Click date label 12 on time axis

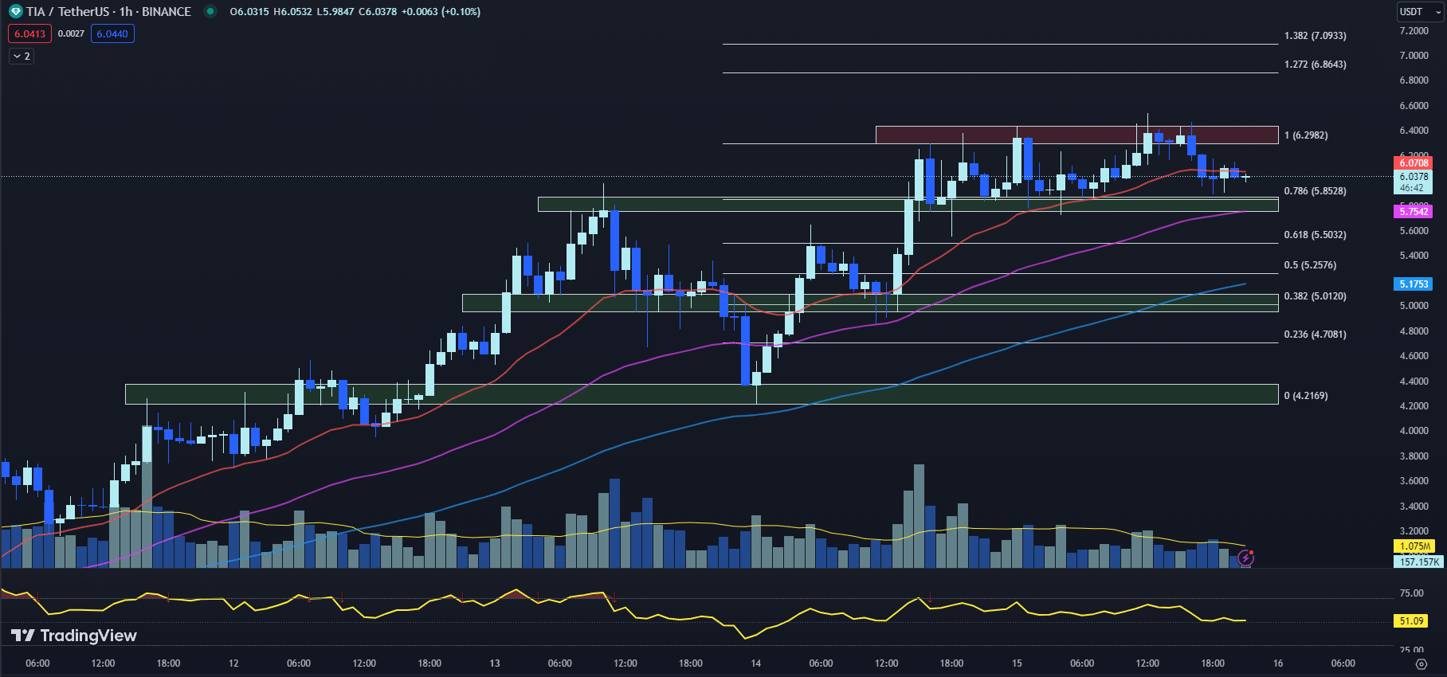point(233,663)
